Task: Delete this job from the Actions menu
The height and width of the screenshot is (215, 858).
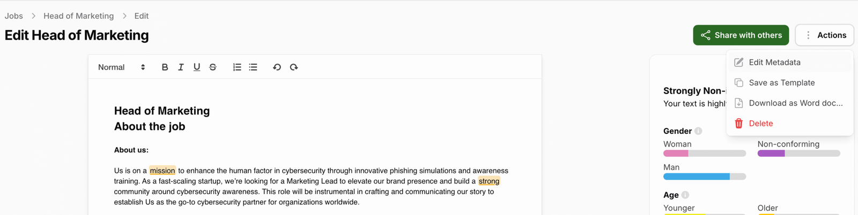Action: point(760,124)
